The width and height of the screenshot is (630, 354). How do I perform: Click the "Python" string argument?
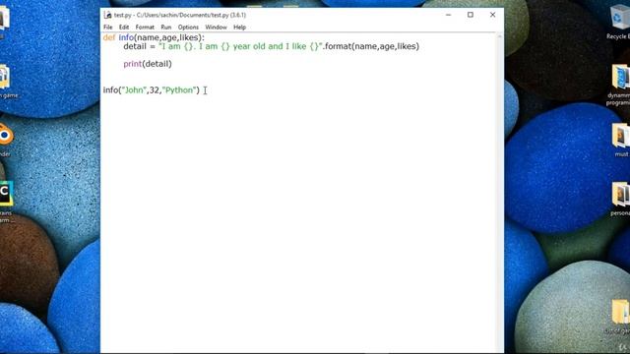point(179,90)
